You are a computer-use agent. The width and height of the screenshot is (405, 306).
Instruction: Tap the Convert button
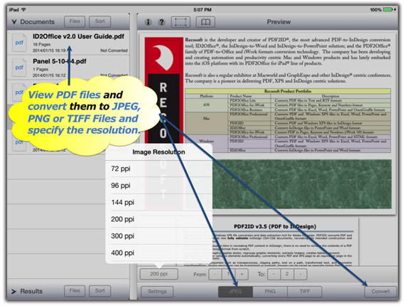[380, 292]
